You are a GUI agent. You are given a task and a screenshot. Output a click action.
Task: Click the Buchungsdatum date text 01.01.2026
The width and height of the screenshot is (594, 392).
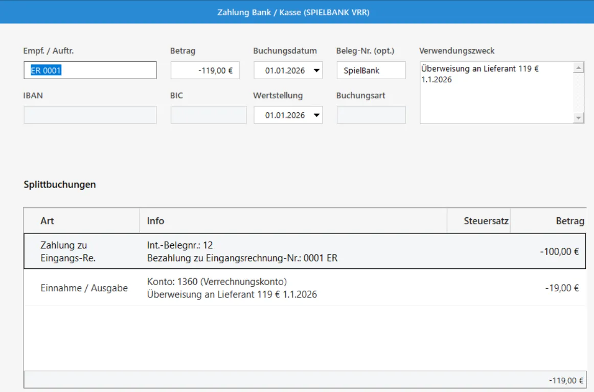(284, 71)
